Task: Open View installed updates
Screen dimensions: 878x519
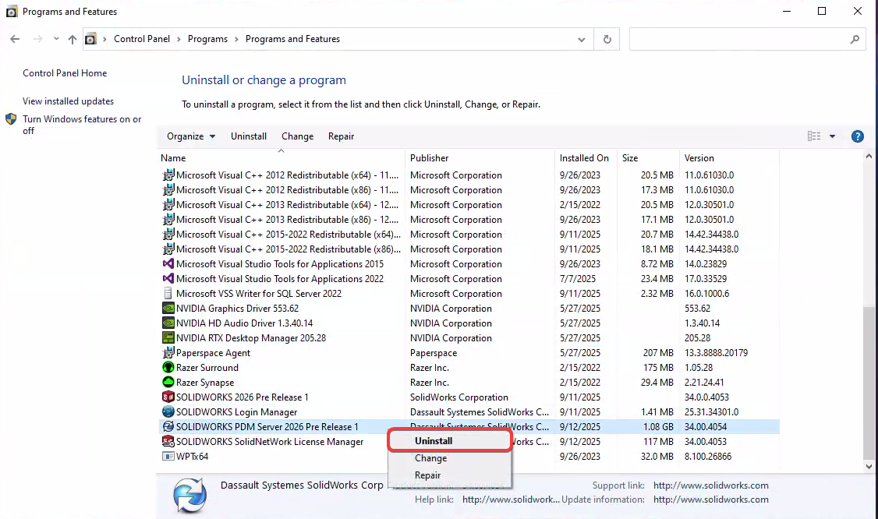Action: pos(67,101)
